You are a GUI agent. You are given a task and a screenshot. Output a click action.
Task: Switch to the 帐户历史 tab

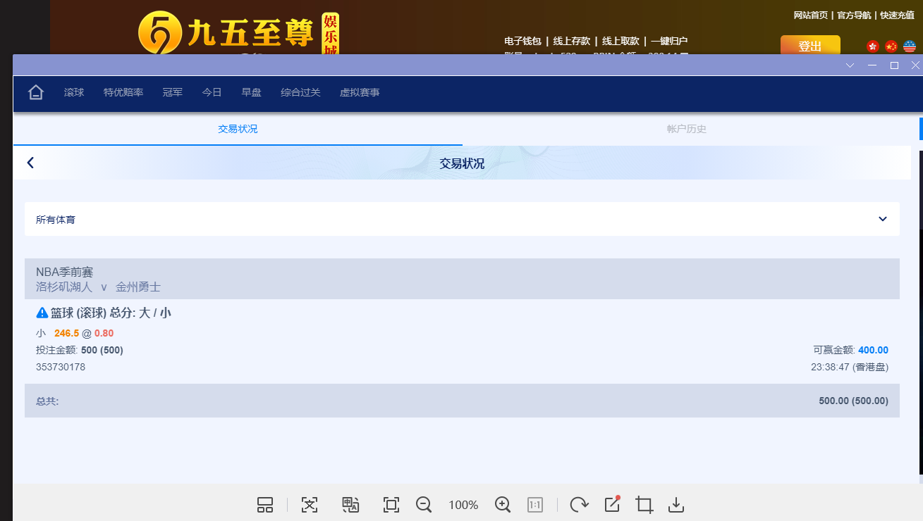click(x=687, y=129)
